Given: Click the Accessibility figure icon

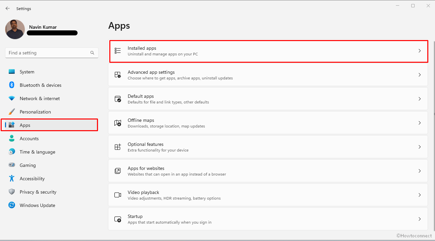Looking at the screenshot, I should pos(12,179).
